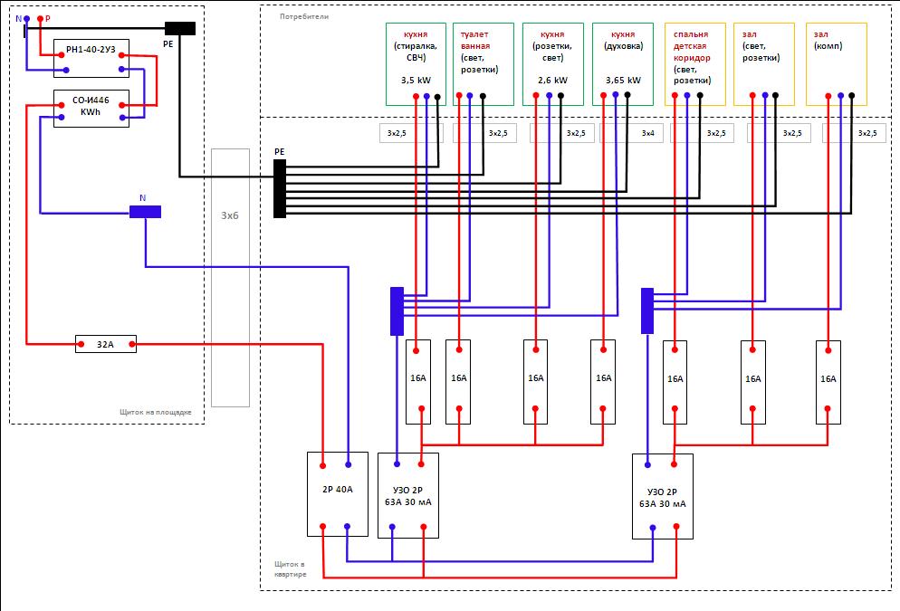
Task: Select the 2Р 40А breaker block
Action: (x=338, y=494)
